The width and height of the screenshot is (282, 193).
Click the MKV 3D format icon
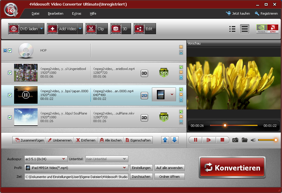coord(164,117)
